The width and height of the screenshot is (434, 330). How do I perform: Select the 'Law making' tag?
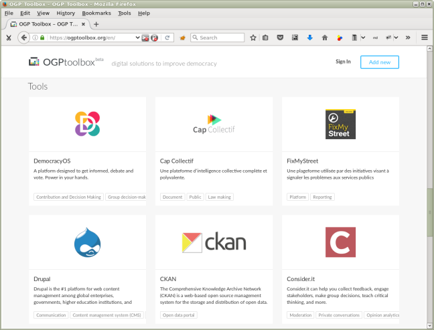[219, 197]
